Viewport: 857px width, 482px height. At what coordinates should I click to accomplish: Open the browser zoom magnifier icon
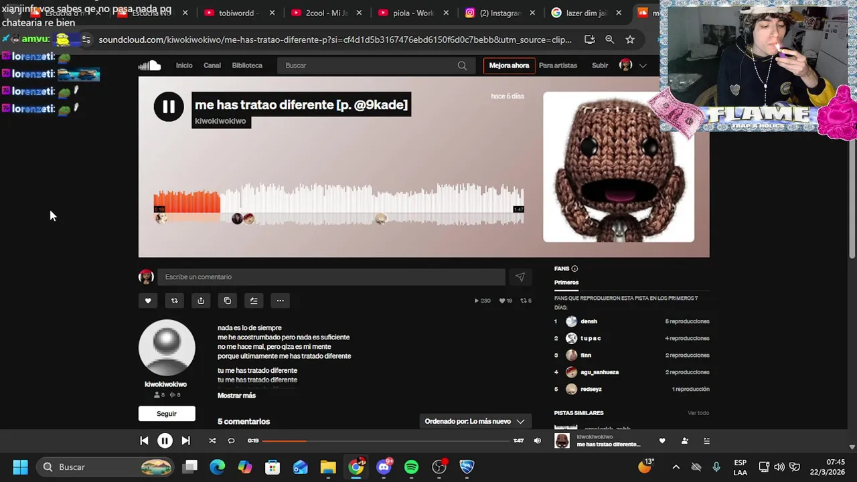coord(609,39)
